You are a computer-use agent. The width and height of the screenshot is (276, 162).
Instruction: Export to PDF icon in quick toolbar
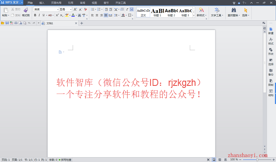(11, 23)
